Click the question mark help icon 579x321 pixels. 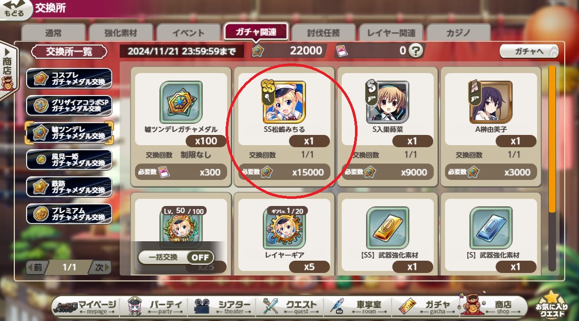pyautogui.click(x=416, y=51)
